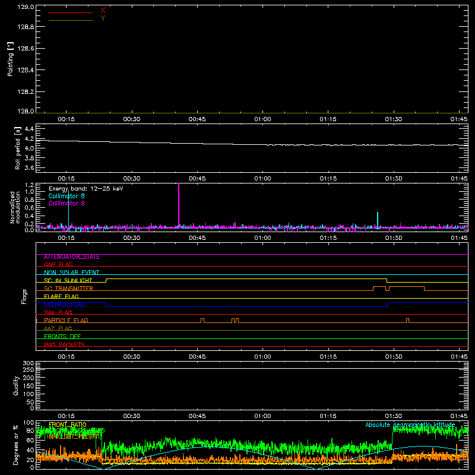Click the 128.6 tick on the Pointing axis
The width and height of the screenshot is (475, 475).
pyautogui.click(x=26, y=49)
